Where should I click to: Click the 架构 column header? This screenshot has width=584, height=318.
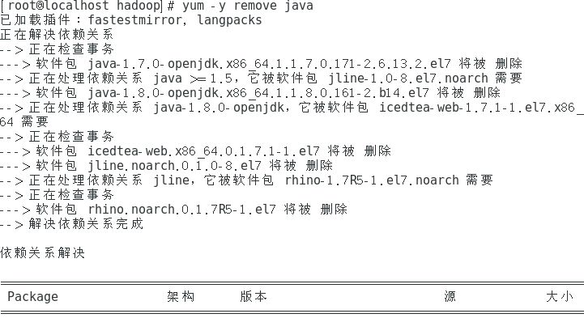click(181, 296)
